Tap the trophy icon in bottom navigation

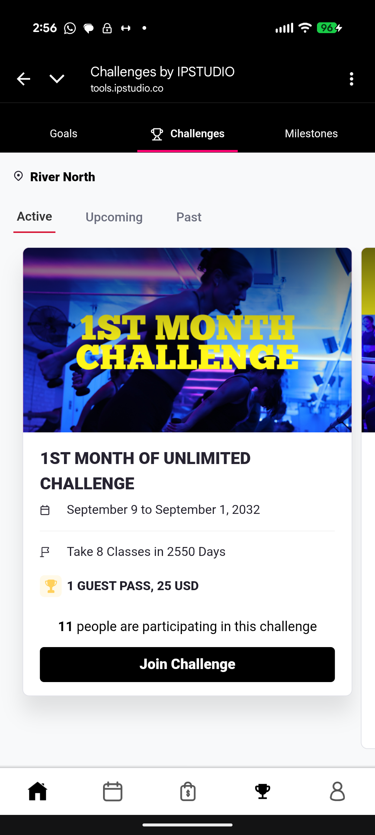coord(263,791)
